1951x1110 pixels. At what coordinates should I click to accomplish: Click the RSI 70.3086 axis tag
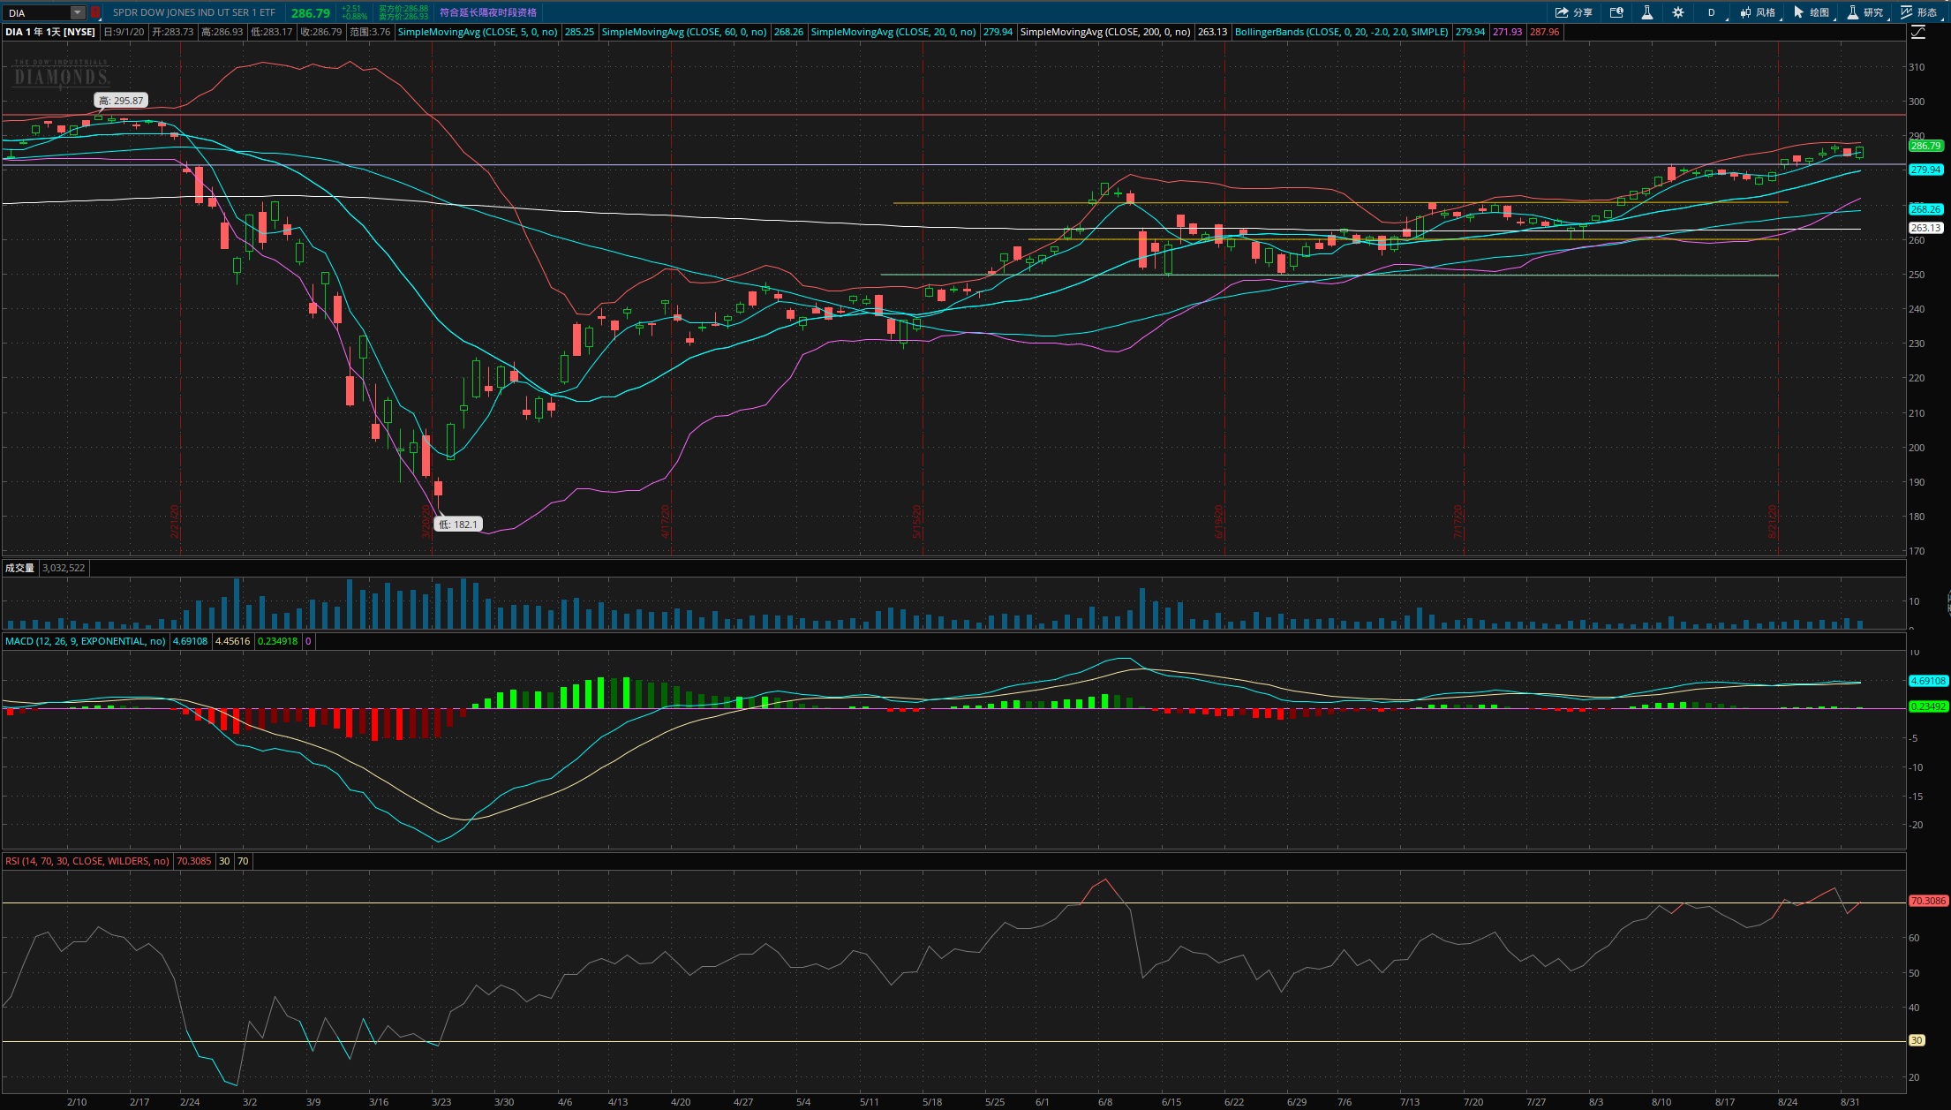coord(1928,901)
